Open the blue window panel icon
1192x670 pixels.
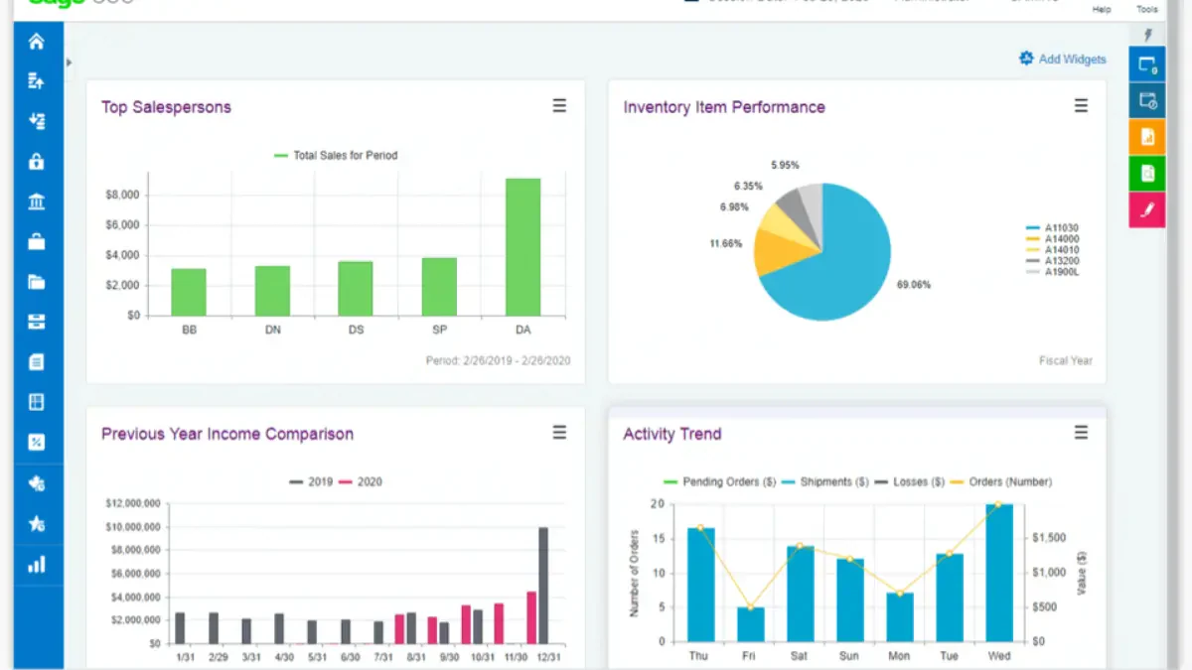[x=1147, y=65]
